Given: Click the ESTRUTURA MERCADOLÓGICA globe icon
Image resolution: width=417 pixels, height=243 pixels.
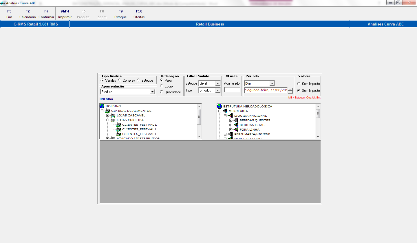Looking at the screenshot, I should click(x=219, y=106).
